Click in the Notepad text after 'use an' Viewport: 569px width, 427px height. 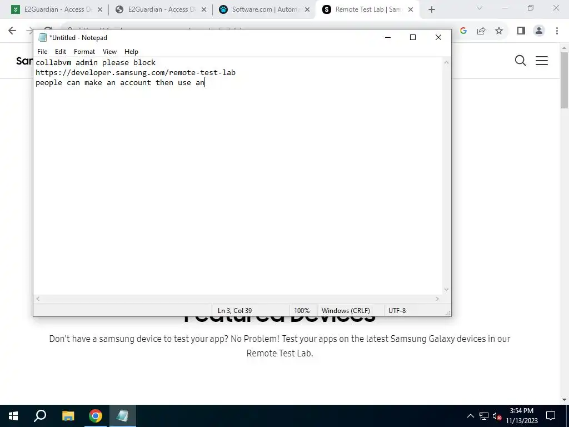click(206, 83)
